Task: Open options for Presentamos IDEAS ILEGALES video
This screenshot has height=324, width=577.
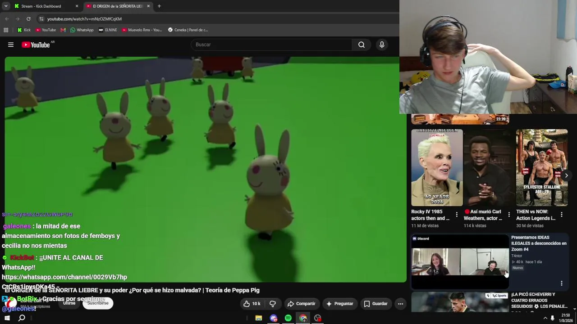Action: click(562, 283)
